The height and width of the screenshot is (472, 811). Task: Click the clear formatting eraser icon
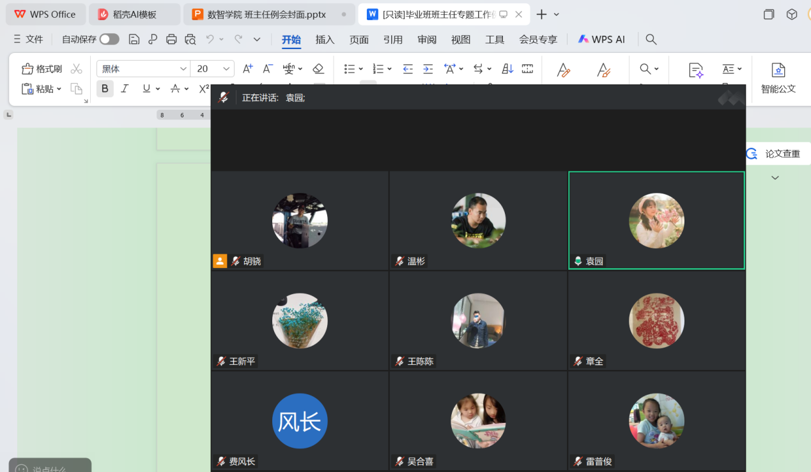point(318,69)
